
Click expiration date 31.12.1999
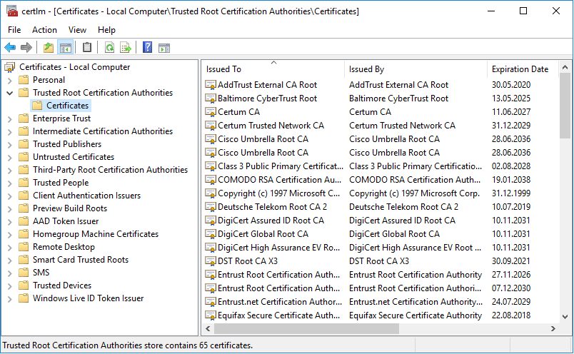[x=511, y=193]
